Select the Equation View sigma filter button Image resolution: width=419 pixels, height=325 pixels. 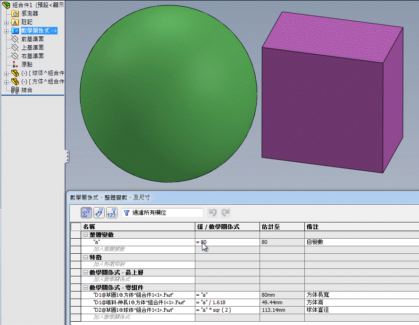pyautogui.click(x=86, y=213)
